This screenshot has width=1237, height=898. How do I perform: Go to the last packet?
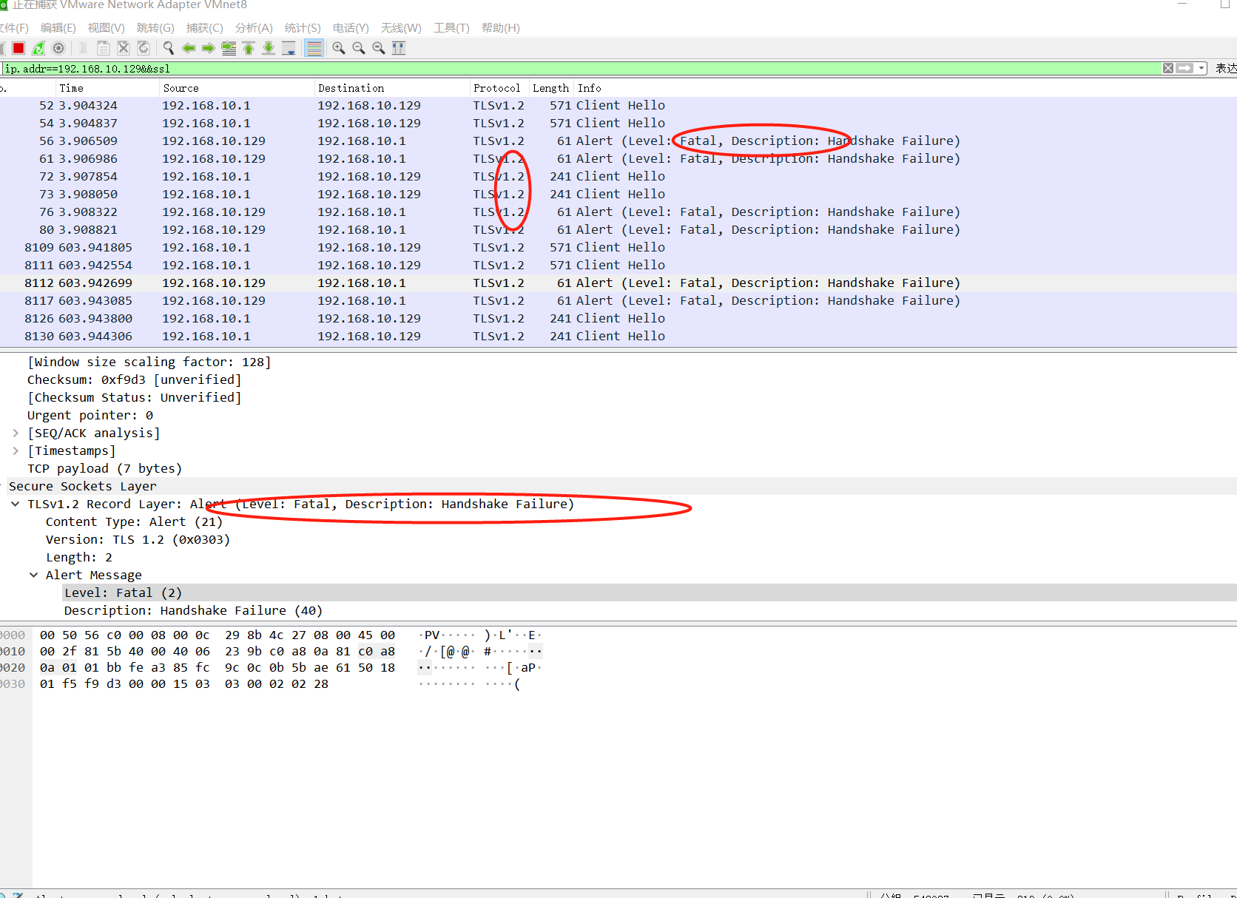click(x=268, y=48)
